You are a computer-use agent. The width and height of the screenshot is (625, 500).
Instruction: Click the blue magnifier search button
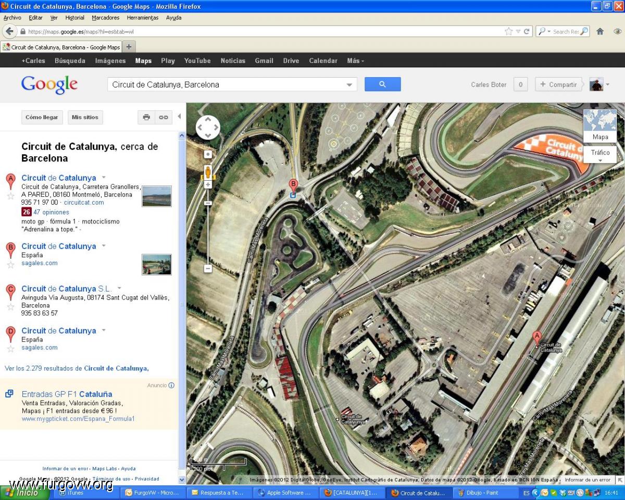point(383,84)
